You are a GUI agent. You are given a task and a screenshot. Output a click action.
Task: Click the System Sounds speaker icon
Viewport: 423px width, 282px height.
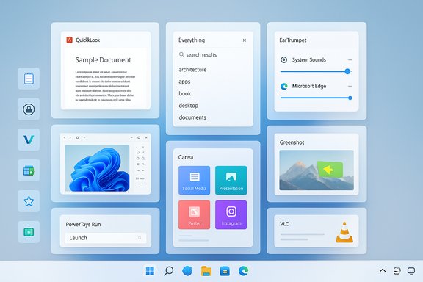(x=283, y=59)
